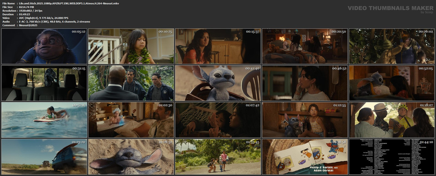Select the thumbnail timestamped 00:15:37
Image resolution: width=436 pixels, height=176 pixels.
pyautogui.click(x=218, y=46)
